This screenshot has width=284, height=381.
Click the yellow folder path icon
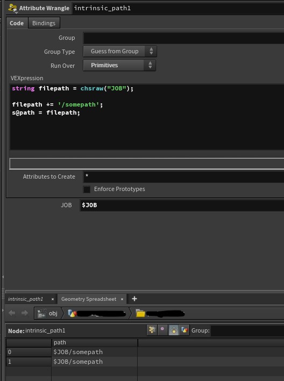140,313
